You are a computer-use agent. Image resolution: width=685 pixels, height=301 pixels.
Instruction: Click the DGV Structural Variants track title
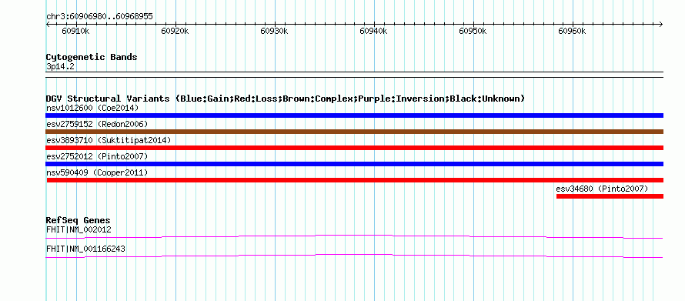(x=285, y=99)
